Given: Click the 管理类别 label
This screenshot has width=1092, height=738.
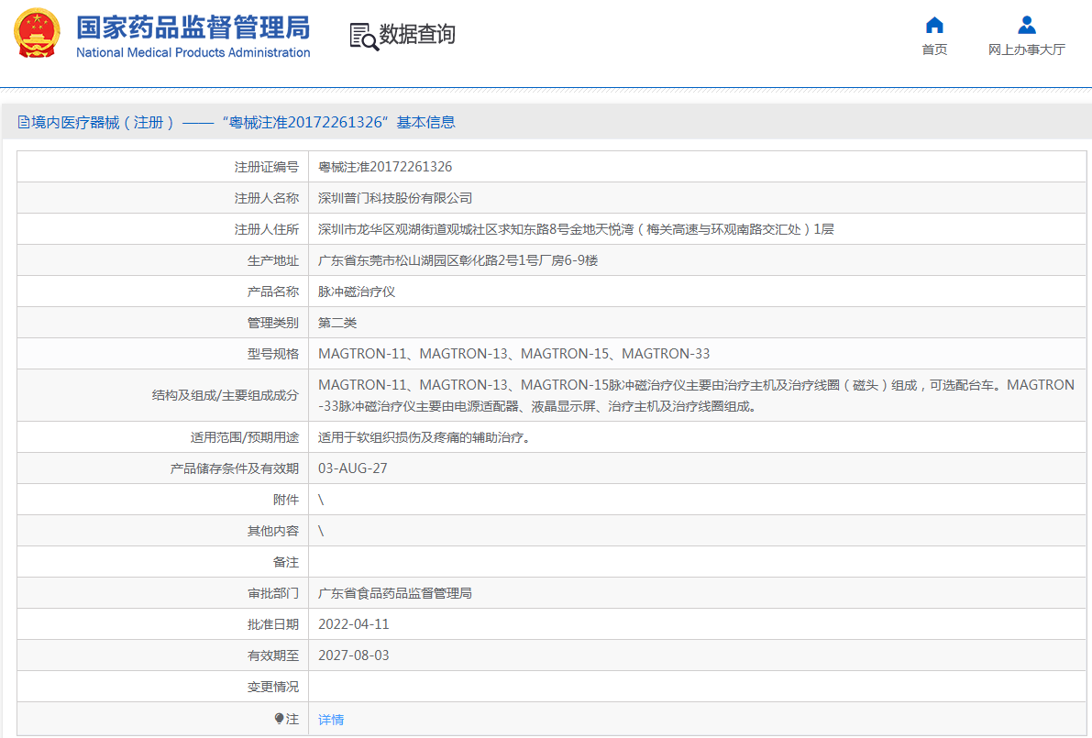Looking at the screenshot, I should pos(273,323).
